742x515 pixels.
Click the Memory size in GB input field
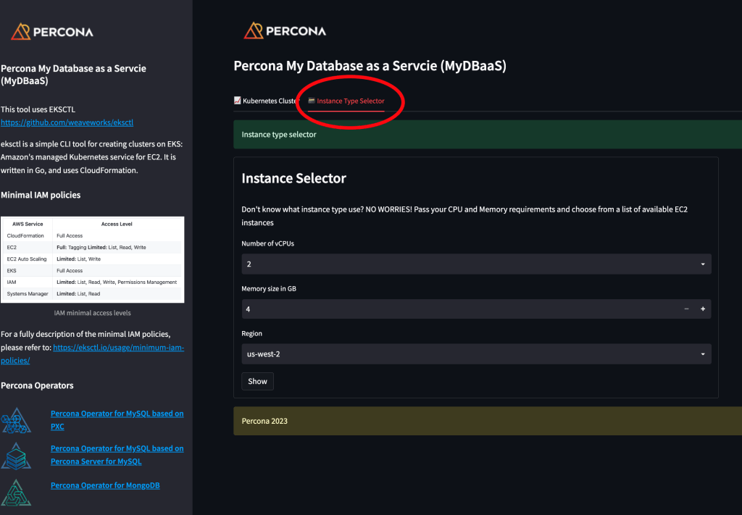point(435,309)
